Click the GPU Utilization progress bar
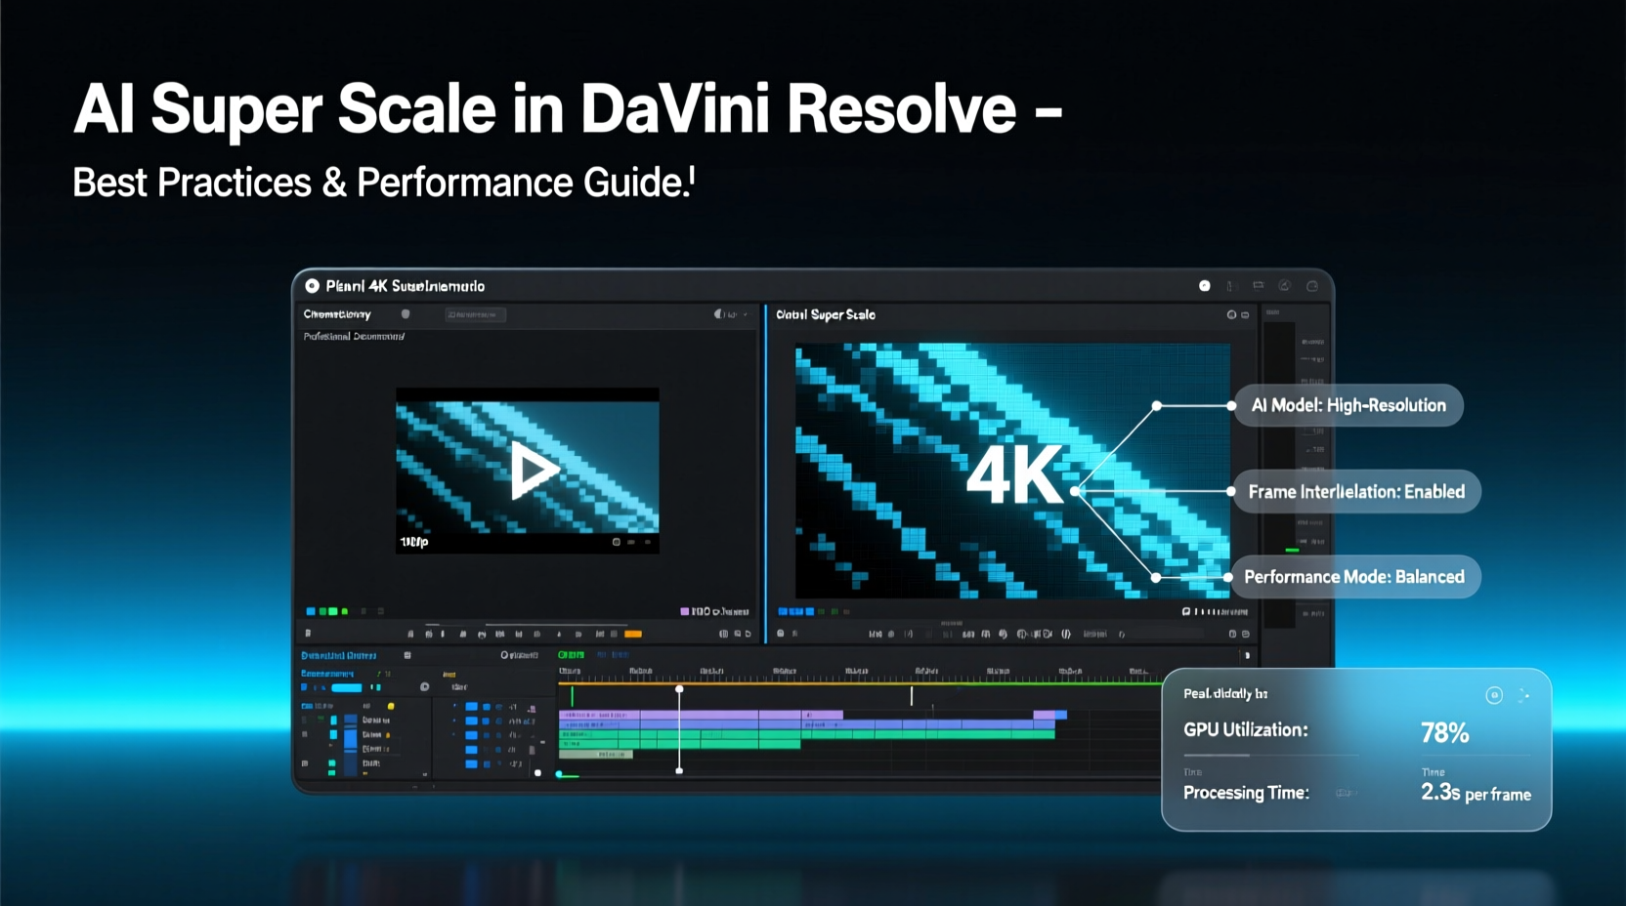Viewport: 1626px width, 906px height. (x=1270, y=755)
